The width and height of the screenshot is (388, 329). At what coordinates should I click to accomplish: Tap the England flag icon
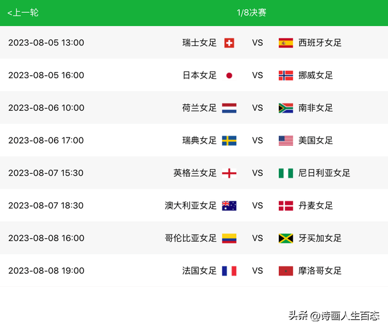tap(229, 173)
